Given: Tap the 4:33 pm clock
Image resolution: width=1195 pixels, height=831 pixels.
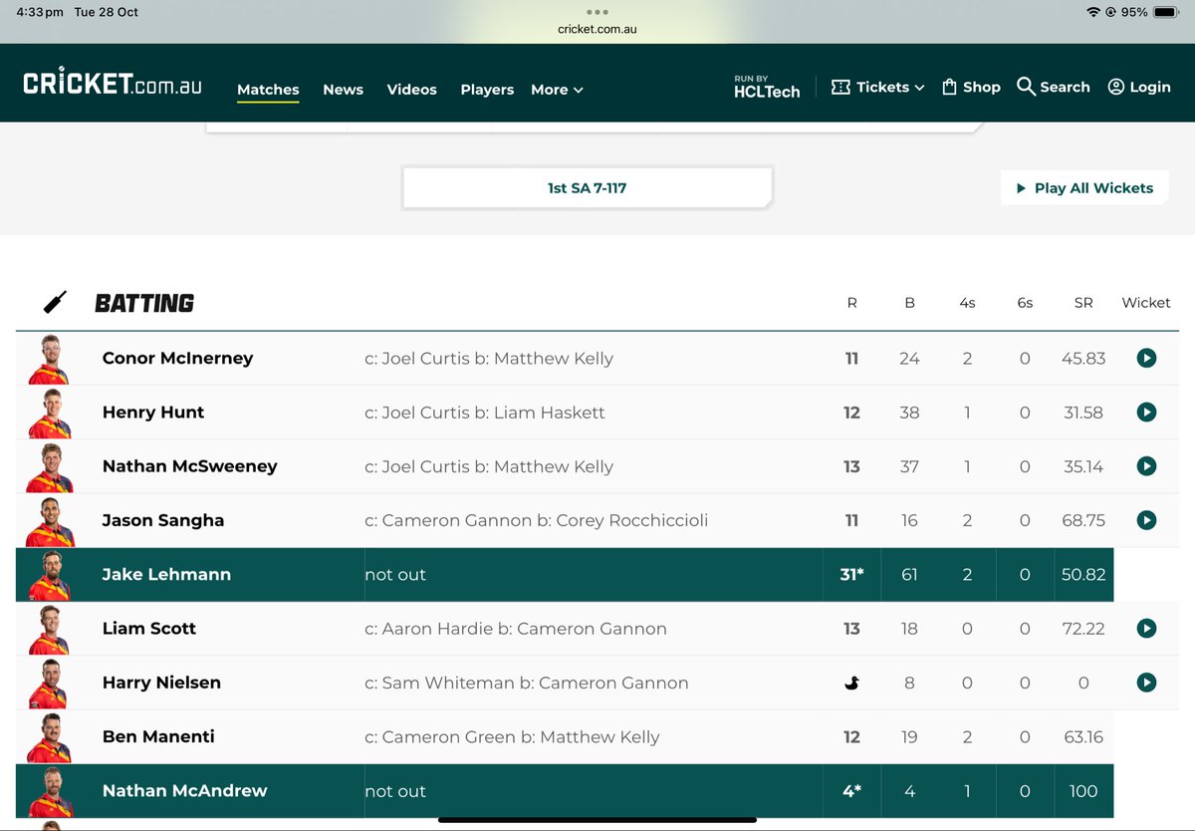Looking at the screenshot, I should (x=39, y=12).
